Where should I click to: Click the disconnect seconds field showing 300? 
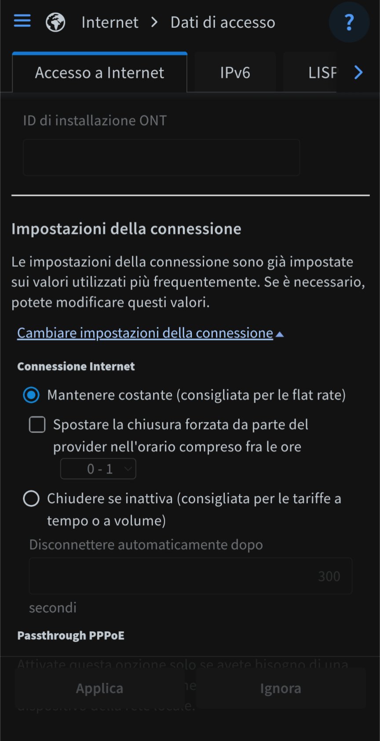tap(190, 576)
